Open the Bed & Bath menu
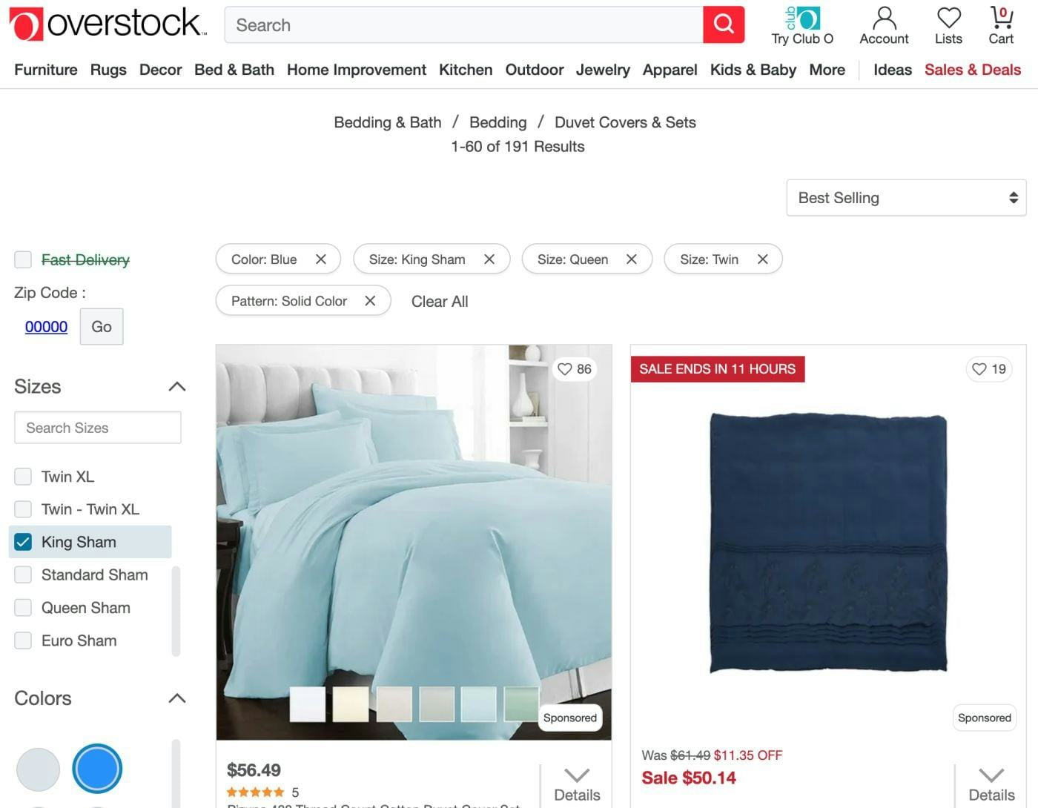1038x808 pixels. pos(234,70)
